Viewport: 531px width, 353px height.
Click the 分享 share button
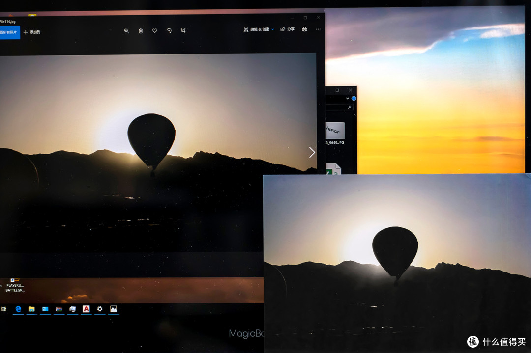pos(287,29)
